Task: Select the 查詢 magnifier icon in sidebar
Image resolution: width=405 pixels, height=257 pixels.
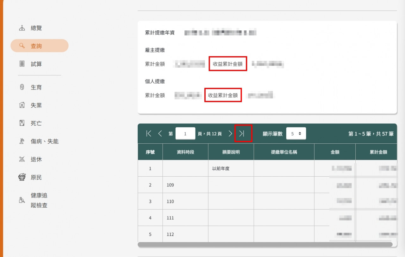Action: coord(22,46)
